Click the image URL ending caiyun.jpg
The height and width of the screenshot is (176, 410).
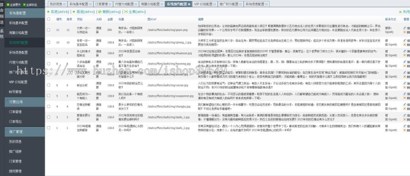click(168, 85)
